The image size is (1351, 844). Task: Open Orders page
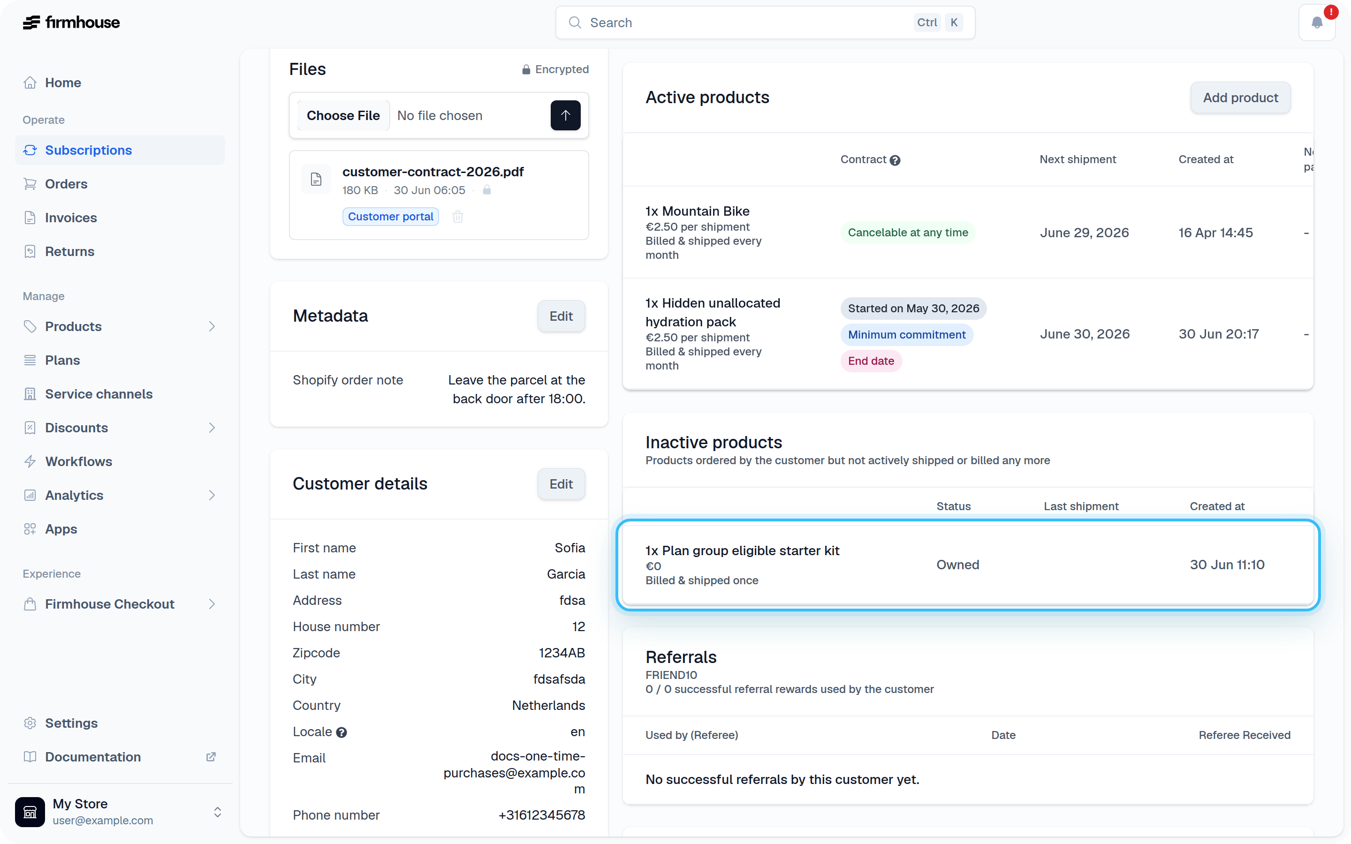120,184
